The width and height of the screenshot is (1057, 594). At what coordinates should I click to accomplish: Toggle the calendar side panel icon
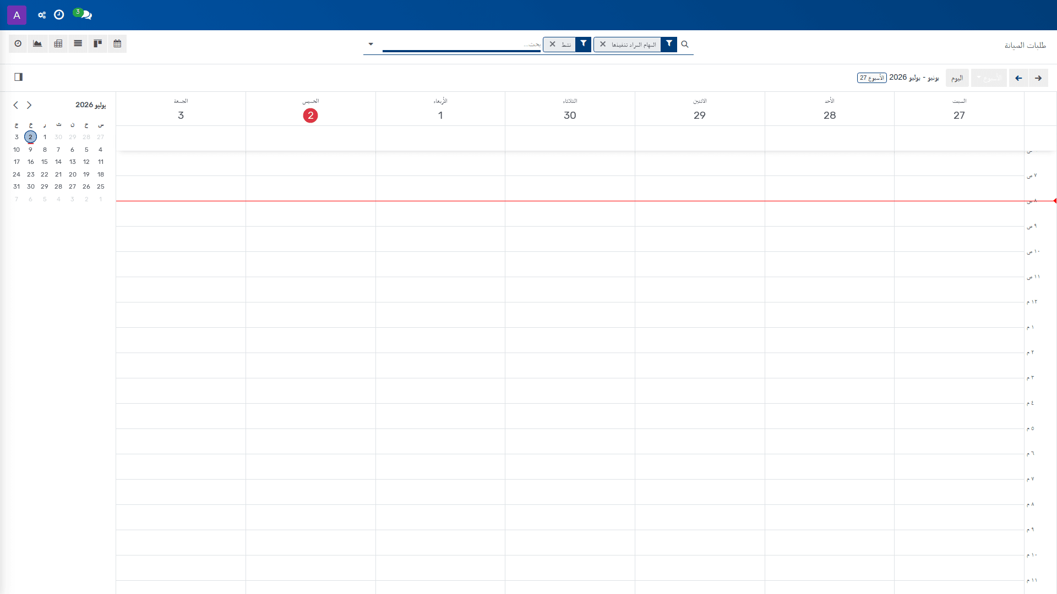[x=18, y=77]
